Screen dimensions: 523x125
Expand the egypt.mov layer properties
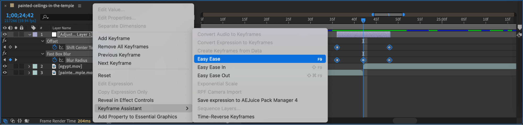(29, 66)
